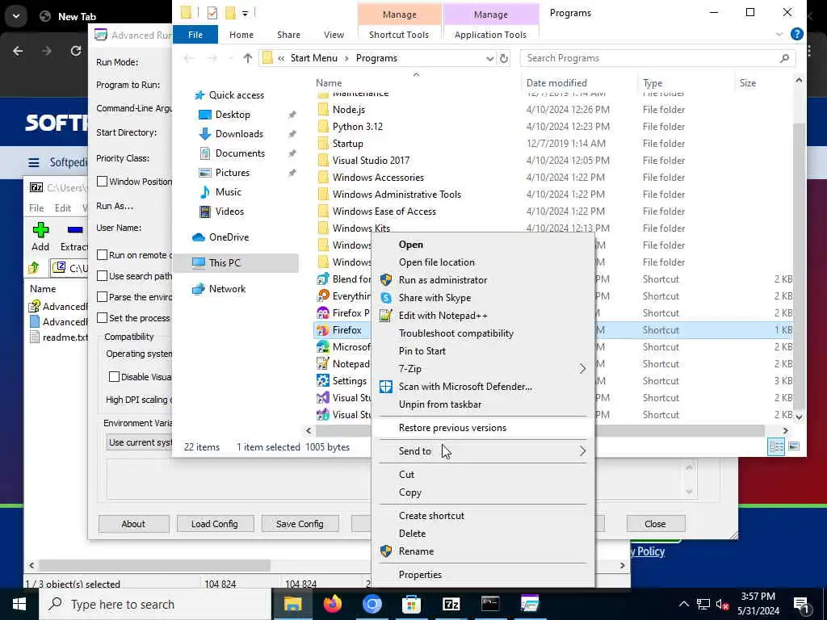This screenshot has height=620, width=827.
Task: Click the taskbar Type here to search box
Action: click(x=155, y=604)
